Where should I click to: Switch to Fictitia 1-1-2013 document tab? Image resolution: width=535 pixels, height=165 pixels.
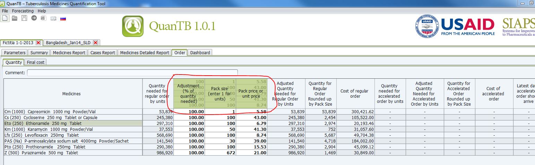(18, 42)
